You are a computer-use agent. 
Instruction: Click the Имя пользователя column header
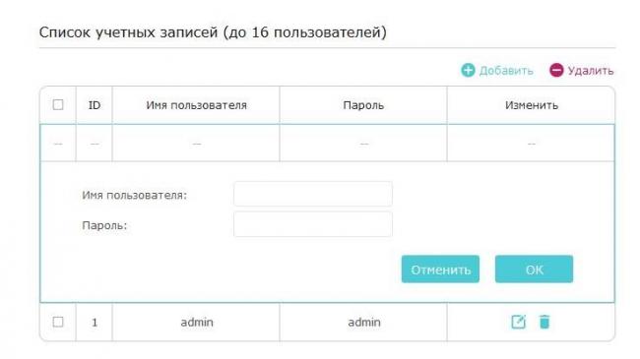pyautogui.click(x=196, y=105)
